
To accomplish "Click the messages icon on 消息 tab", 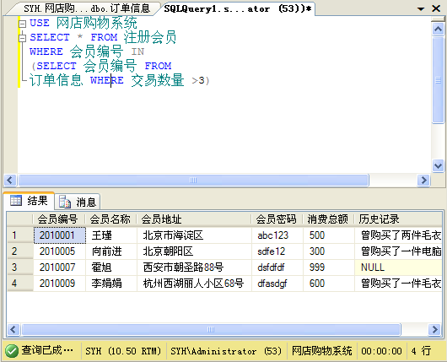I will click(65, 202).
